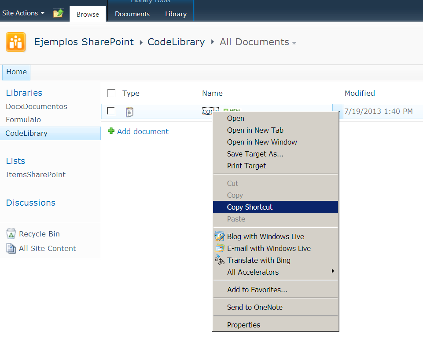Check the select-all checkbox in header row
423x356 pixels.
click(111, 93)
